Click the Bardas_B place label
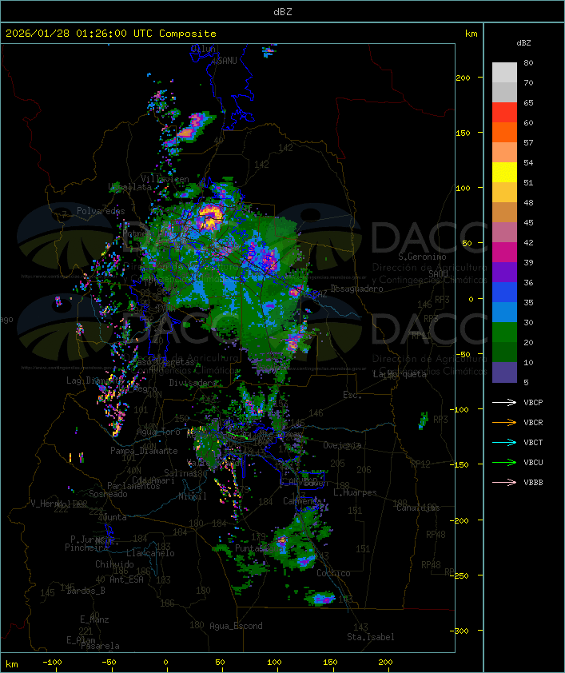This screenshot has width=565, height=673. (x=86, y=591)
